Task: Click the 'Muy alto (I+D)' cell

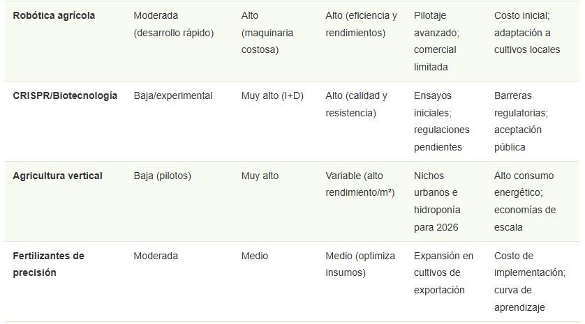Action: pos(272,95)
